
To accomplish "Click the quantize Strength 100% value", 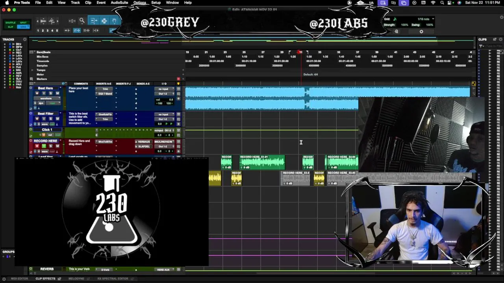I will (x=404, y=25).
